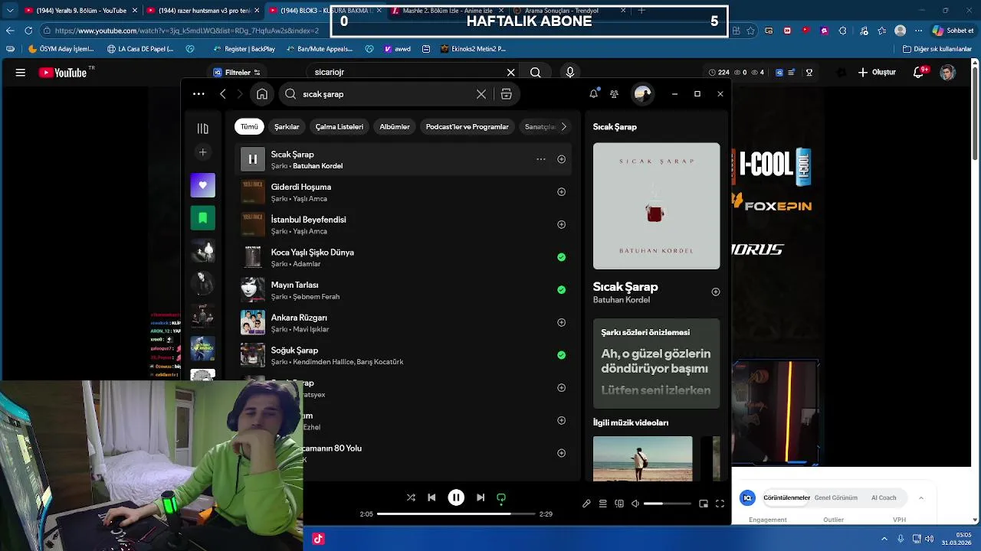The height and width of the screenshot is (551, 981).
Task: Select Ankara Rüzgarı song title
Action: point(299,318)
